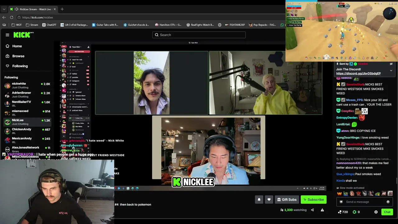Send message with Chat button
Image resolution: width=398 pixels, height=224 pixels.
point(387,212)
